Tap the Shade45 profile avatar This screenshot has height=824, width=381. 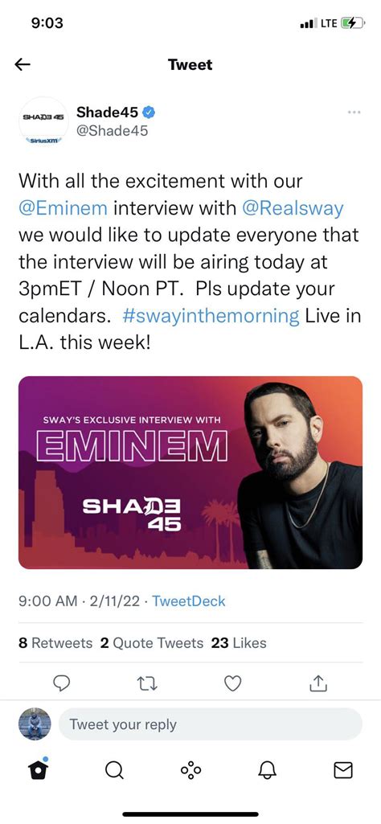(x=43, y=122)
